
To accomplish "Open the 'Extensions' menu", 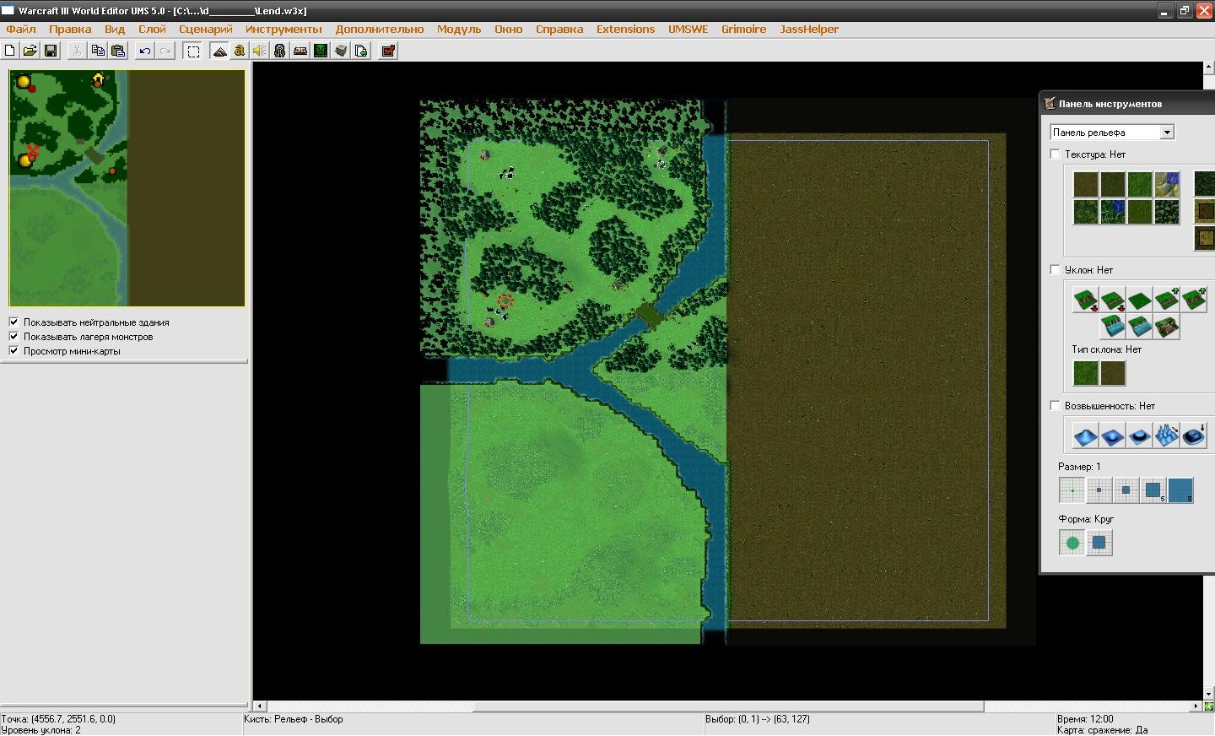I will coord(625,29).
